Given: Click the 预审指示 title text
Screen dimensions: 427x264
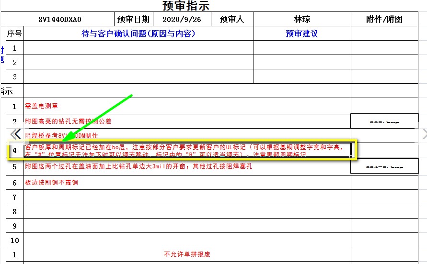Looking at the screenshot, I should [186, 6].
